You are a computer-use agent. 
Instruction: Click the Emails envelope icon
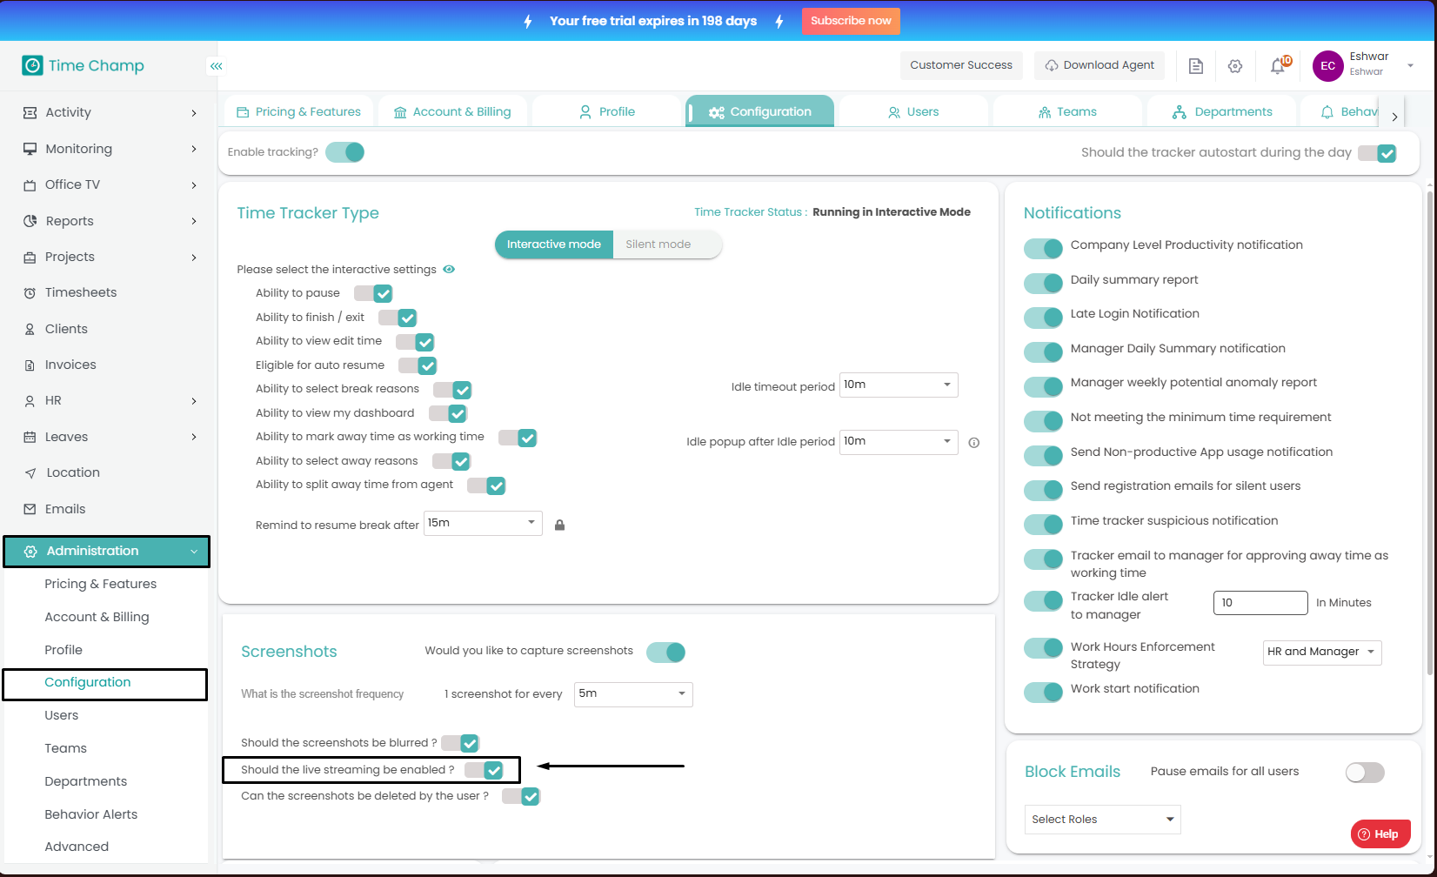30,509
